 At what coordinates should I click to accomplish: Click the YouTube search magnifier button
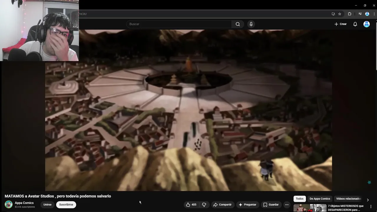coord(238,24)
